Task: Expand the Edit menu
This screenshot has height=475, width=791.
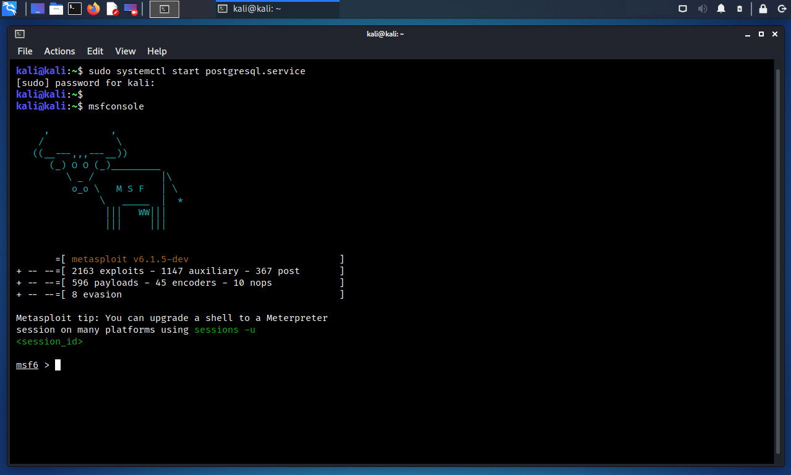Action: coord(95,51)
